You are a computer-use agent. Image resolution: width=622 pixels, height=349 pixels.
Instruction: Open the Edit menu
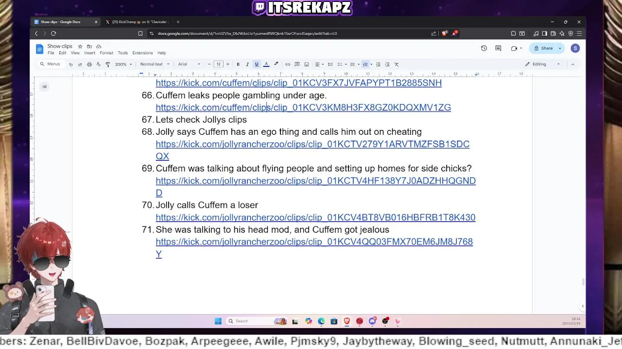coord(63,53)
